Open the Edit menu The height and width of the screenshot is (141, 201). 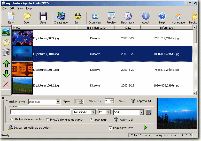(12, 8)
